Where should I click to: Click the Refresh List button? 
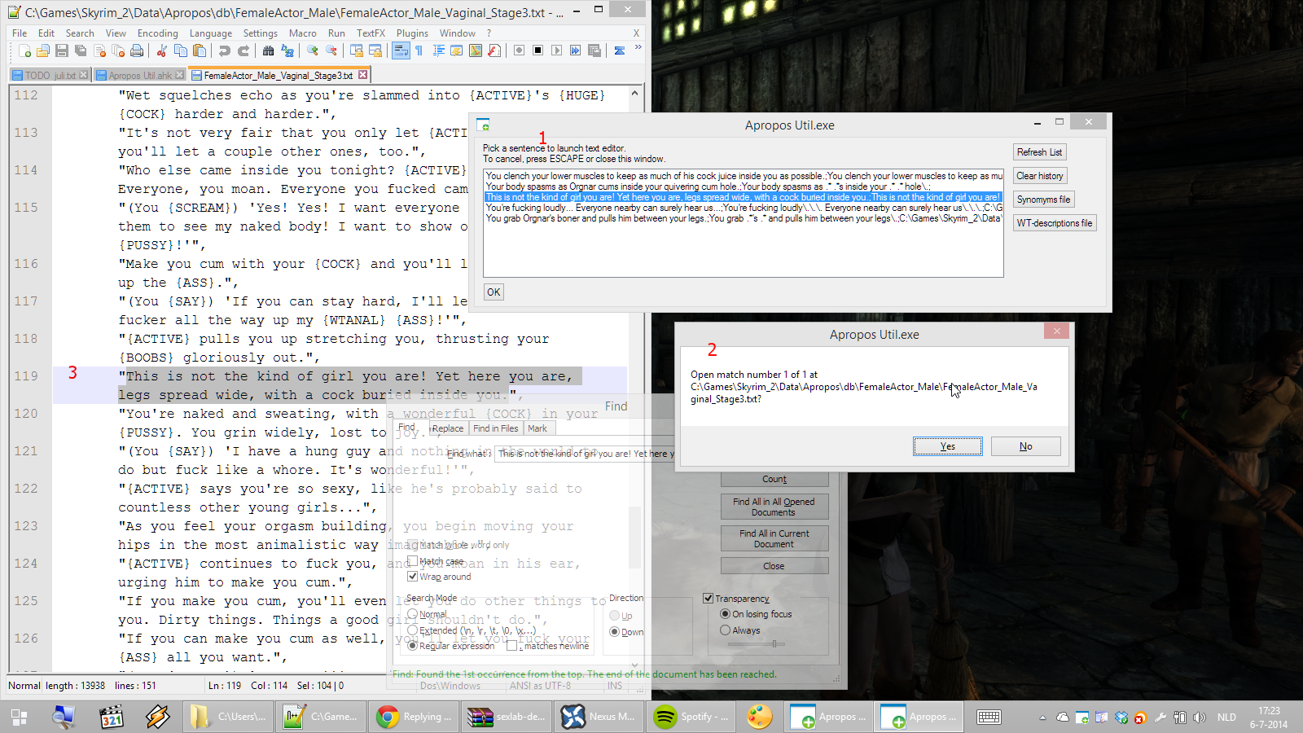[x=1039, y=152]
